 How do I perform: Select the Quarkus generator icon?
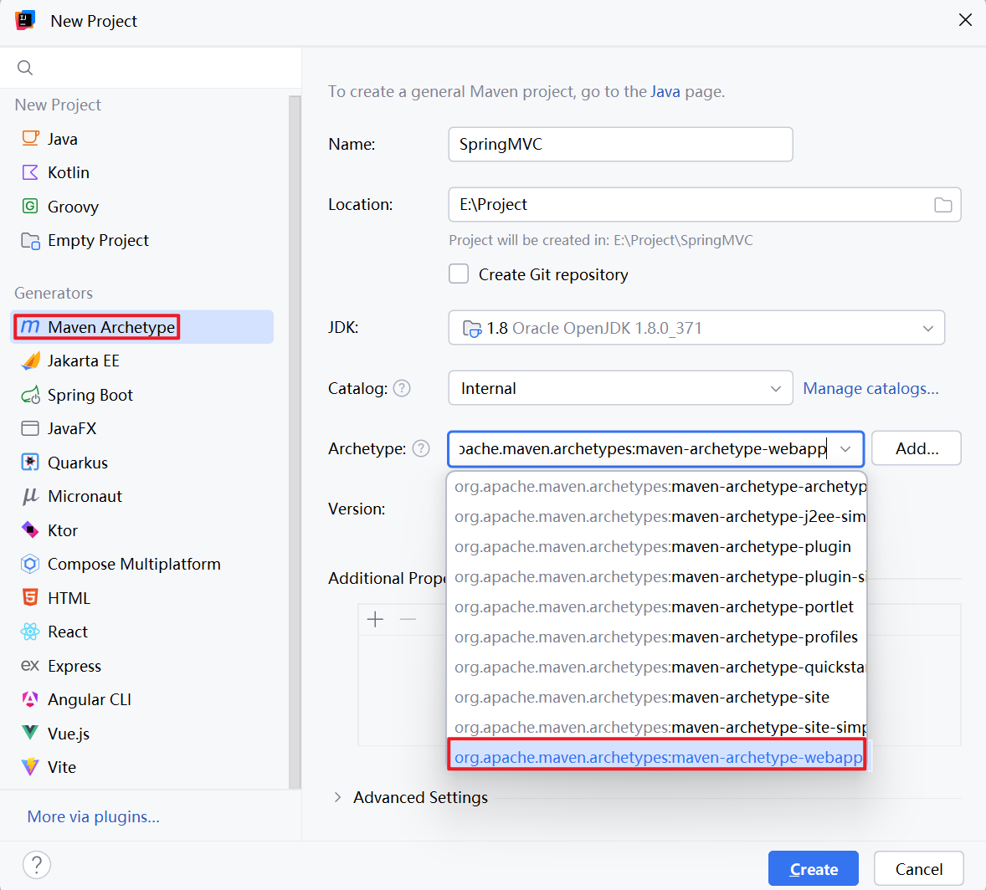(30, 463)
